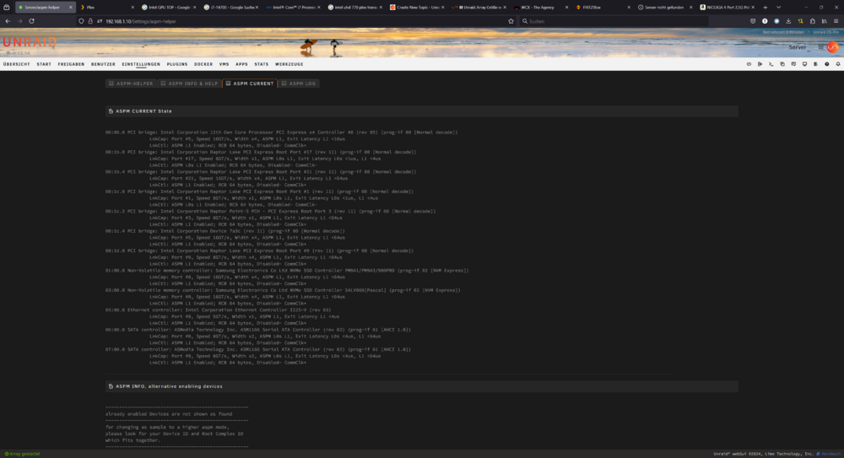Click the Unraid OS Pro label

click(x=825, y=32)
